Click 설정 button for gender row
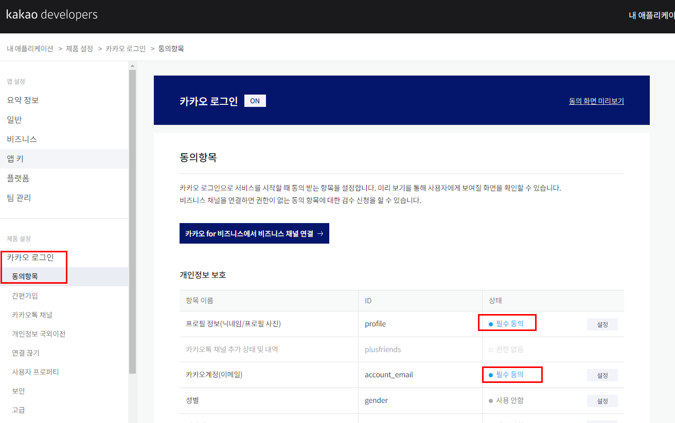Image resolution: width=675 pixels, height=423 pixels. (x=602, y=401)
